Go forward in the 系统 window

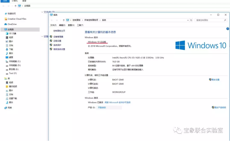(x=57, y=20)
